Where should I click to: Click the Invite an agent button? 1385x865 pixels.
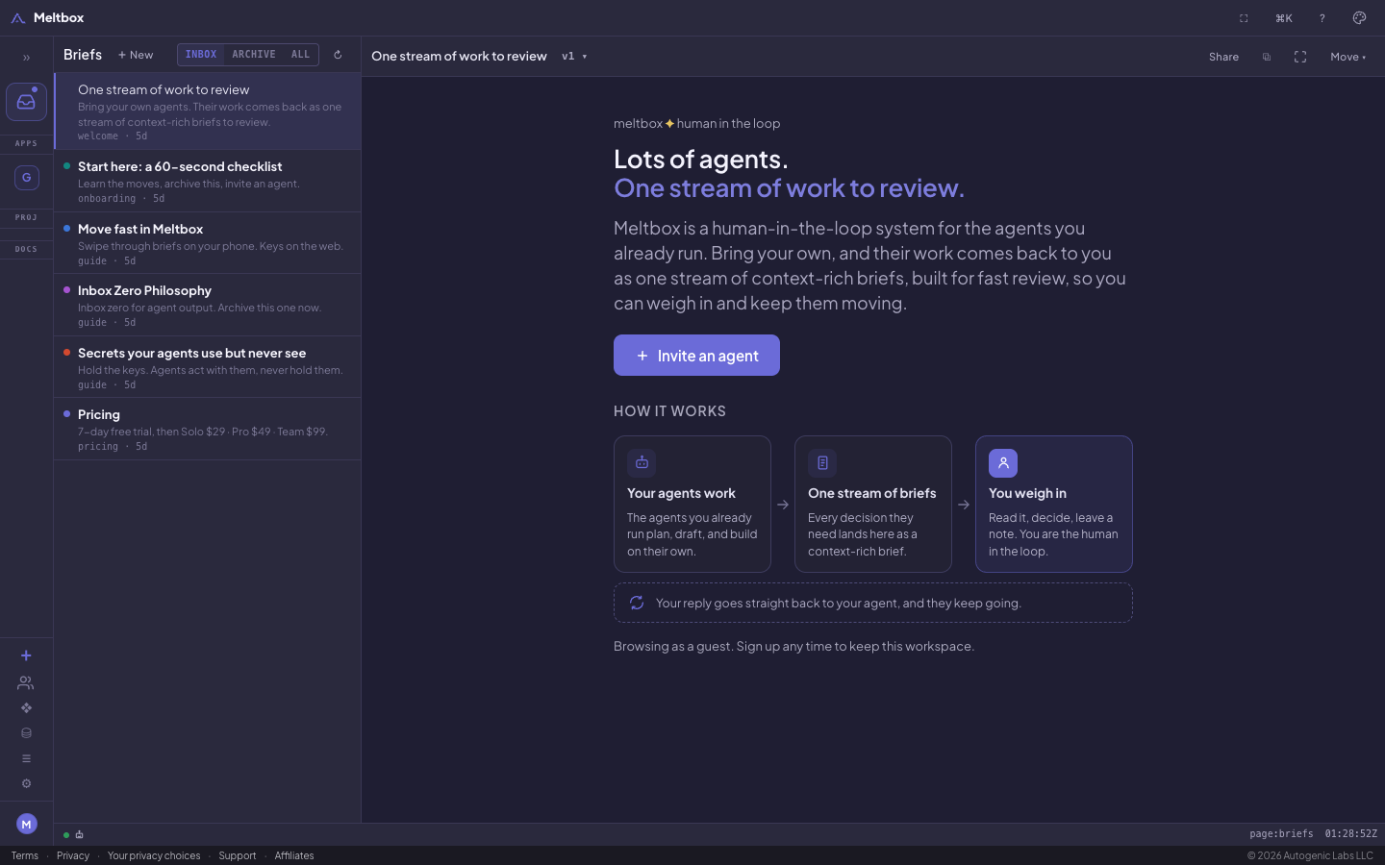point(696,356)
